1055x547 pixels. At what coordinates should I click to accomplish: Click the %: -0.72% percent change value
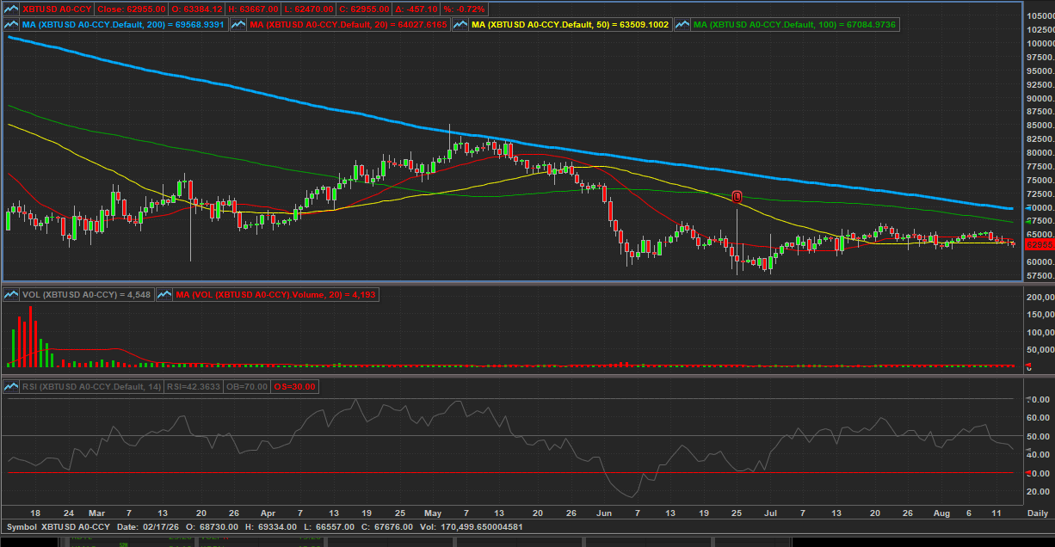[x=466, y=9]
